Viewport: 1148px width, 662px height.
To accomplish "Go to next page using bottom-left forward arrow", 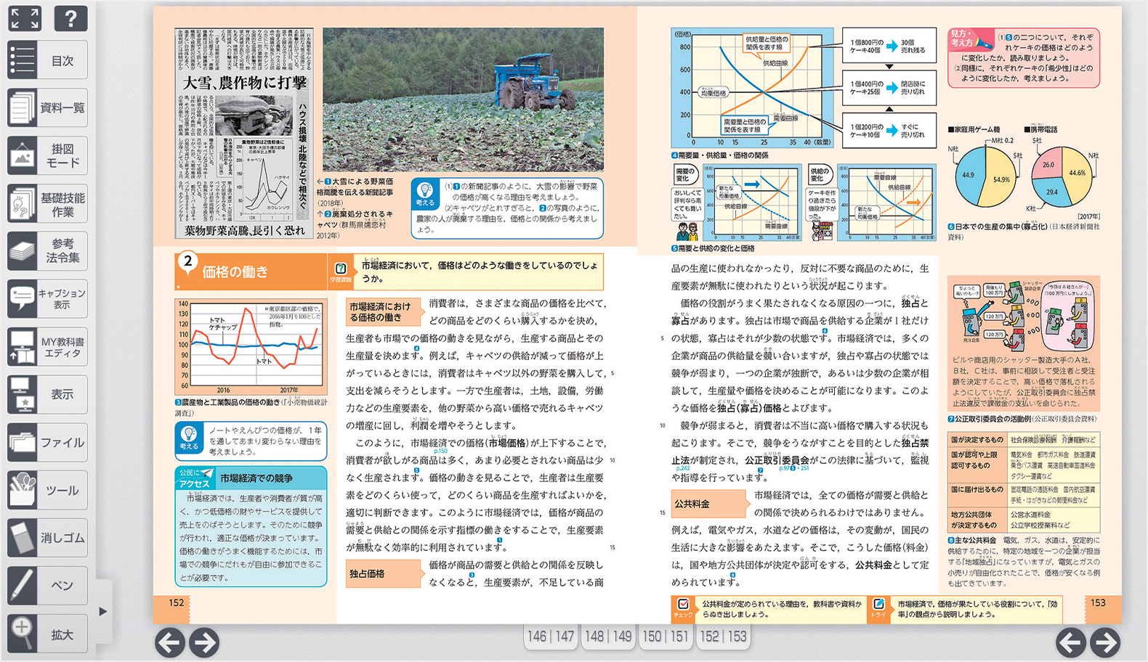I will point(204,642).
